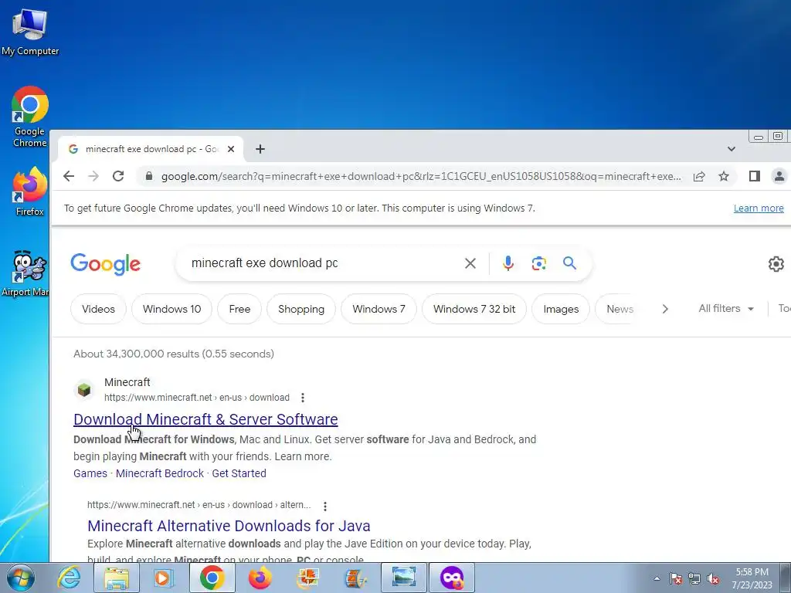Search by image with Lens icon
This screenshot has height=593, width=791.
[538, 263]
